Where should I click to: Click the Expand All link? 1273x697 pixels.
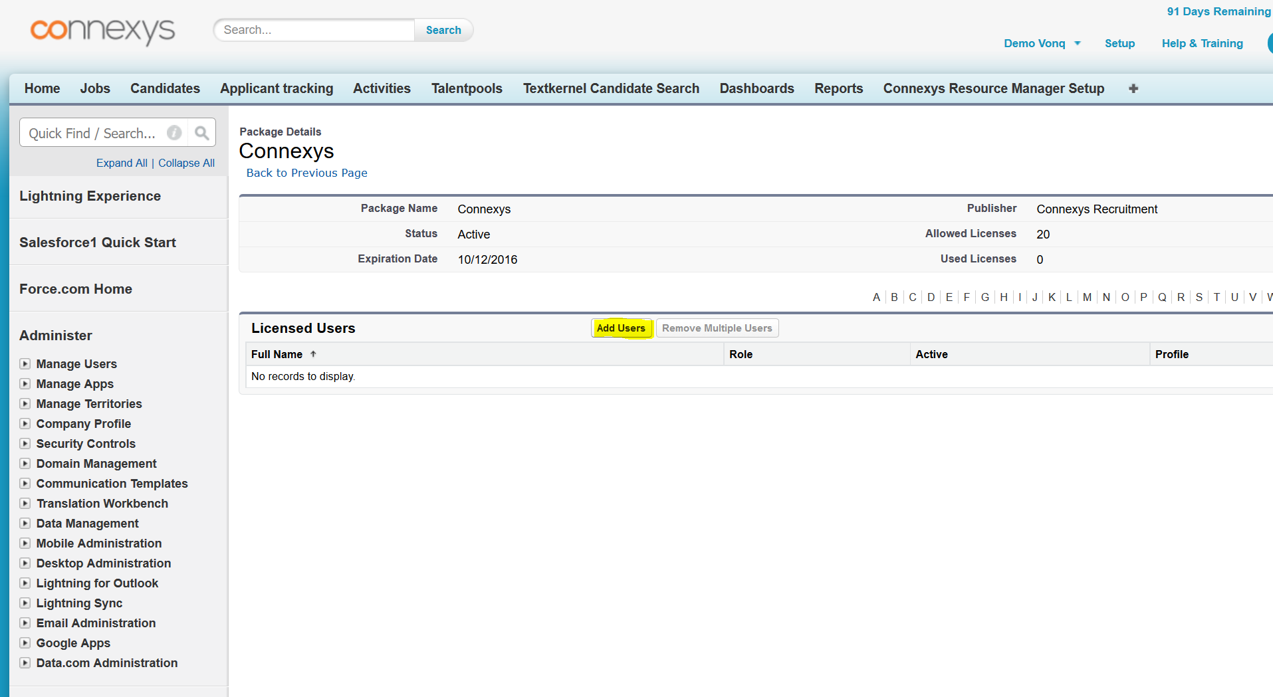tap(122, 163)
